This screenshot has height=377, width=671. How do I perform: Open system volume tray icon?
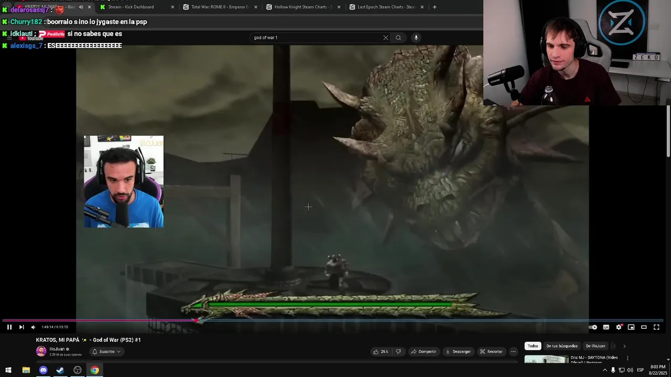630,370
